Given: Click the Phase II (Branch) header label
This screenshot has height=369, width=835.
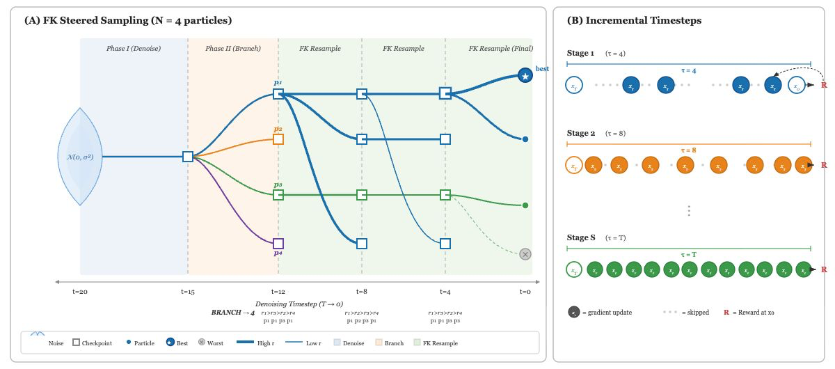Looking at the screenshot, I should (233, 49).
